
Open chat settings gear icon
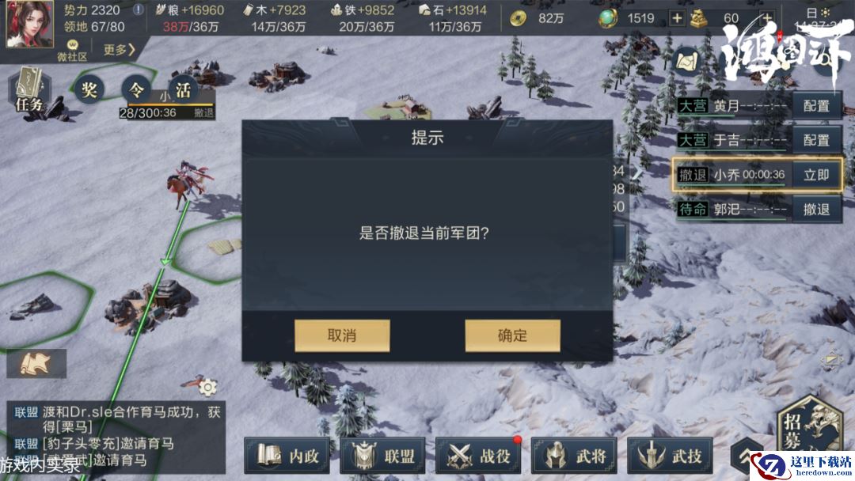coord(207,388)
